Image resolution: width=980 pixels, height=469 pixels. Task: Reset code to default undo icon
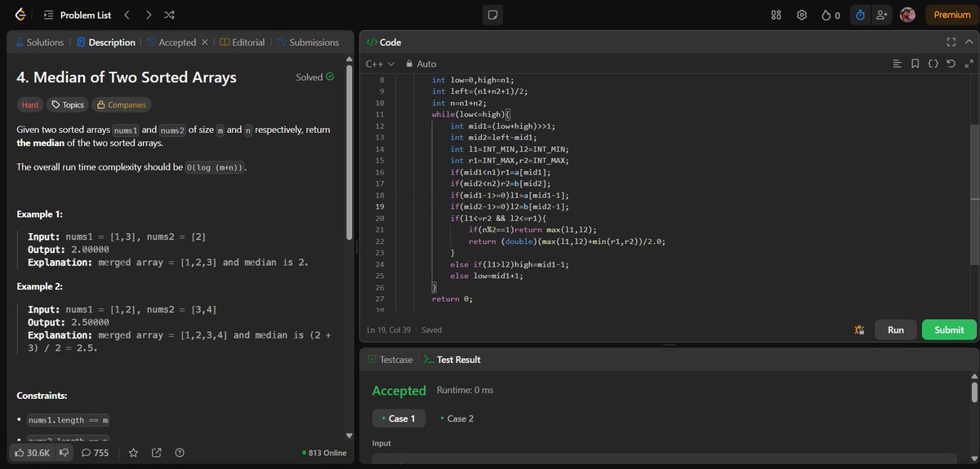point(951,64)
